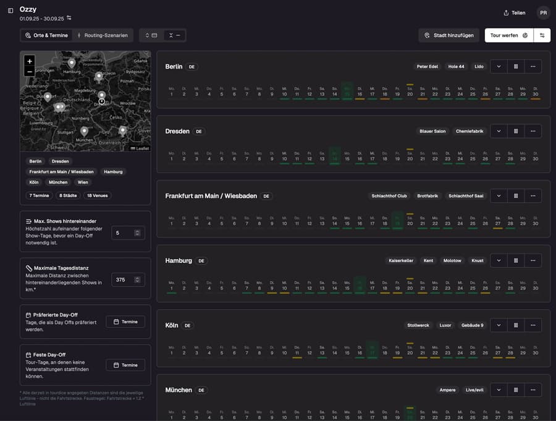Expand the Hamburg row chevron
The image size is (556, 421).
[499, 260]
